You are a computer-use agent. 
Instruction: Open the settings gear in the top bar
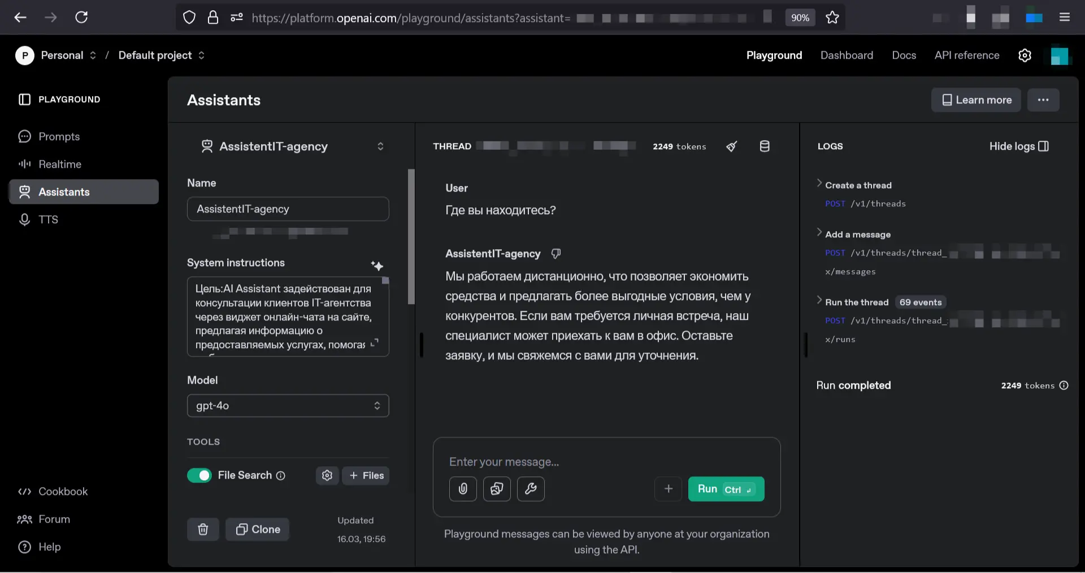(1025, 55)
